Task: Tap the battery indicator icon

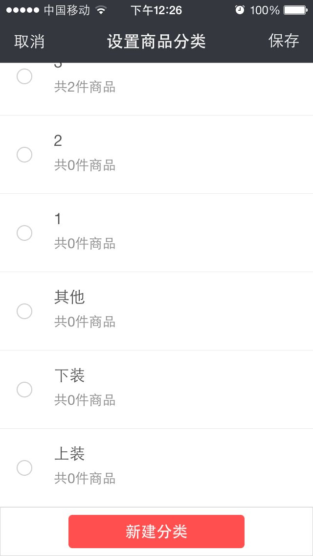Action: tap(295, 10)
